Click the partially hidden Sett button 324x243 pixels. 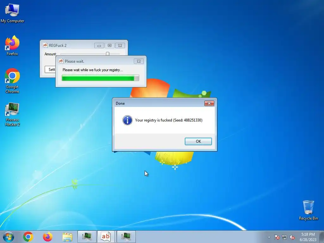point(50,69)
